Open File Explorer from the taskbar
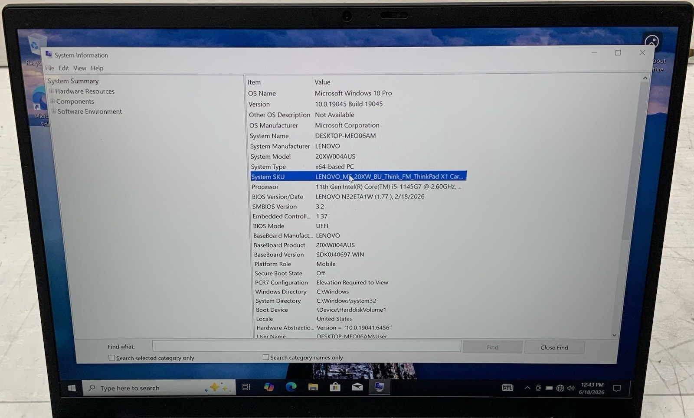The width and height of the screenshot is (694, 418). click(x=313, y=387)
